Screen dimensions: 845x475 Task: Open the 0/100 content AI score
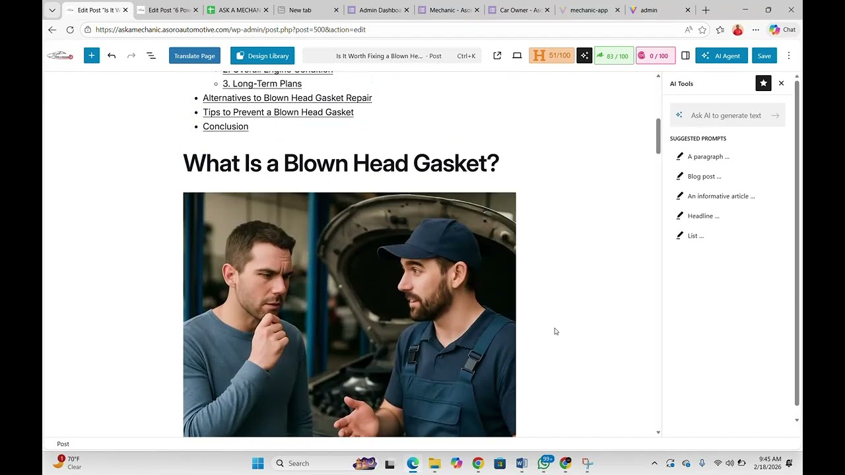[656, 56]
